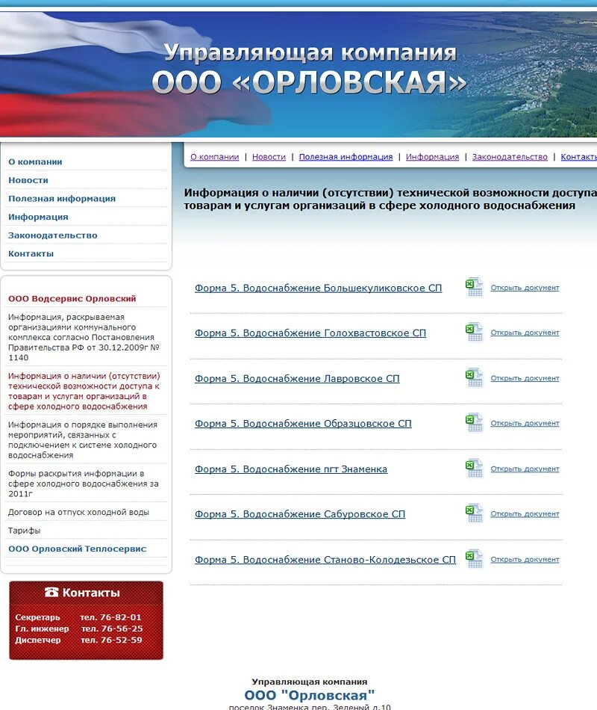Click 'Открыть документ' for Образцовское СП
597x710 pixels.
525,423
